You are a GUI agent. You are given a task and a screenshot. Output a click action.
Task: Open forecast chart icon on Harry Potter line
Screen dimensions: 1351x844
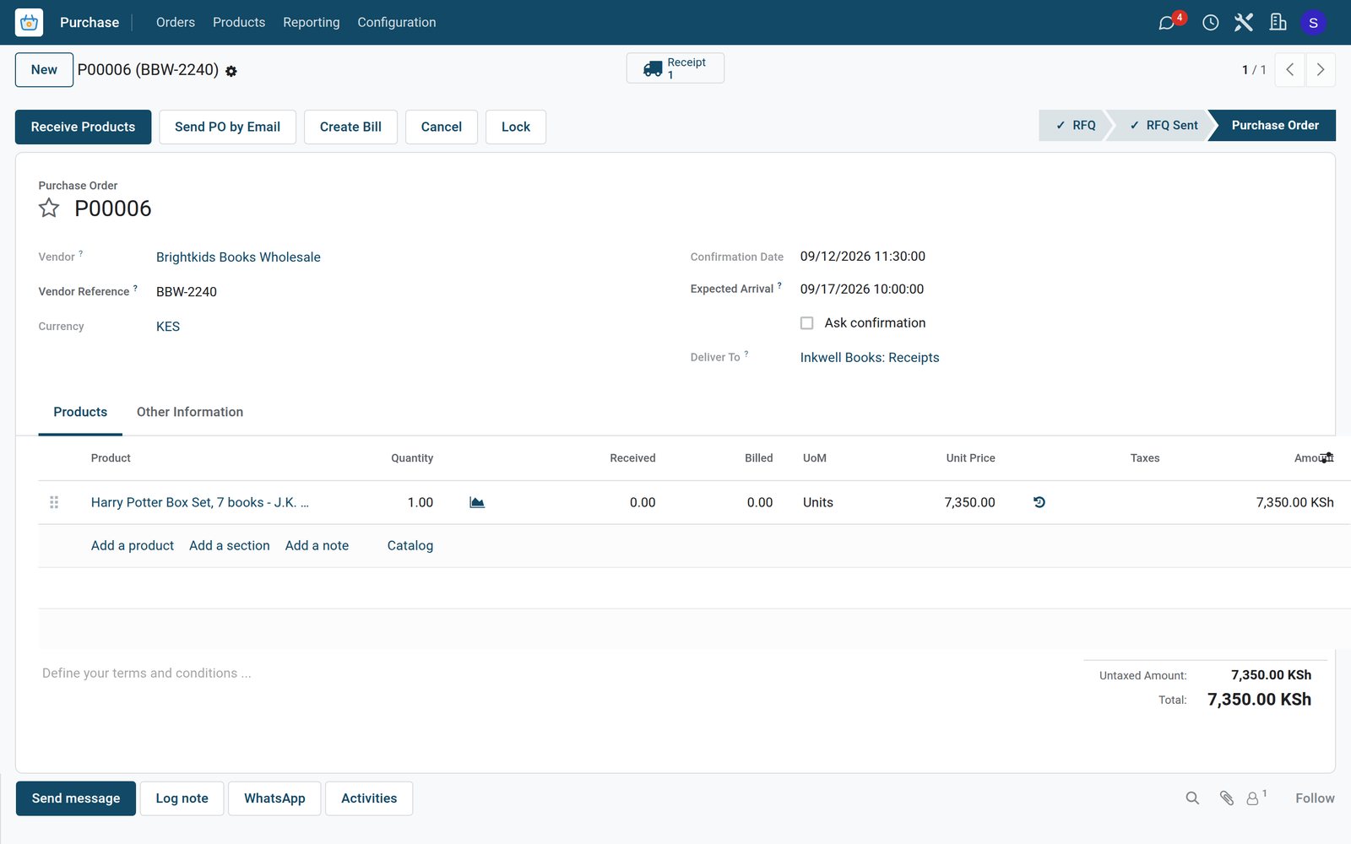click(x=477, y=502)
